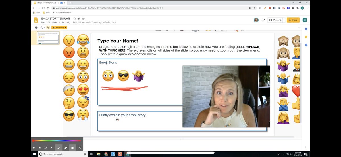The image size is (341, 157).
Task: Open File Explorer from the taskbar
Action: coord(99,154)
